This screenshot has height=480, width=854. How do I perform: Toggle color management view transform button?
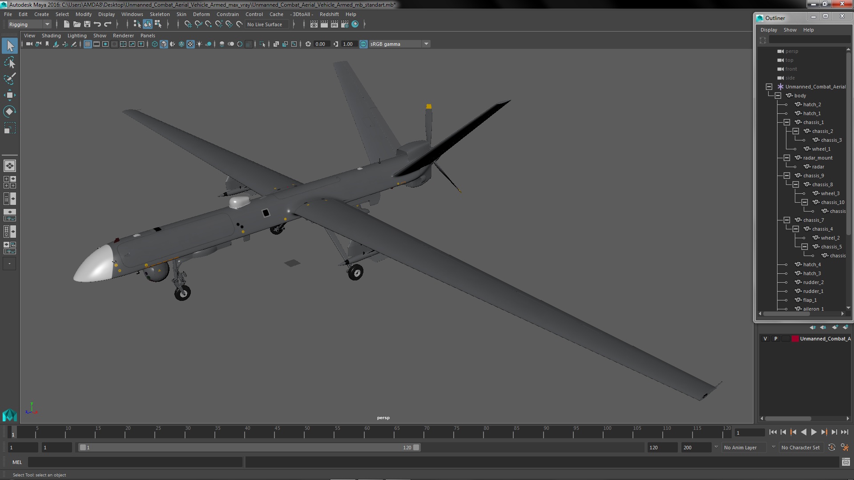363,44
